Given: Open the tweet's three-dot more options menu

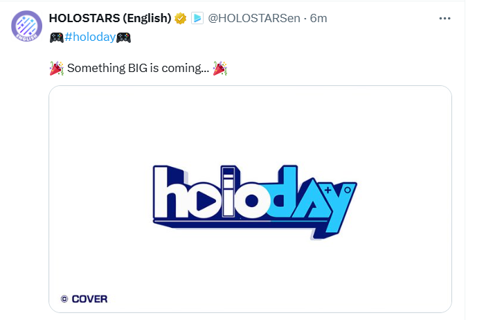Looking at the screenshot, I should pos(445,19).
